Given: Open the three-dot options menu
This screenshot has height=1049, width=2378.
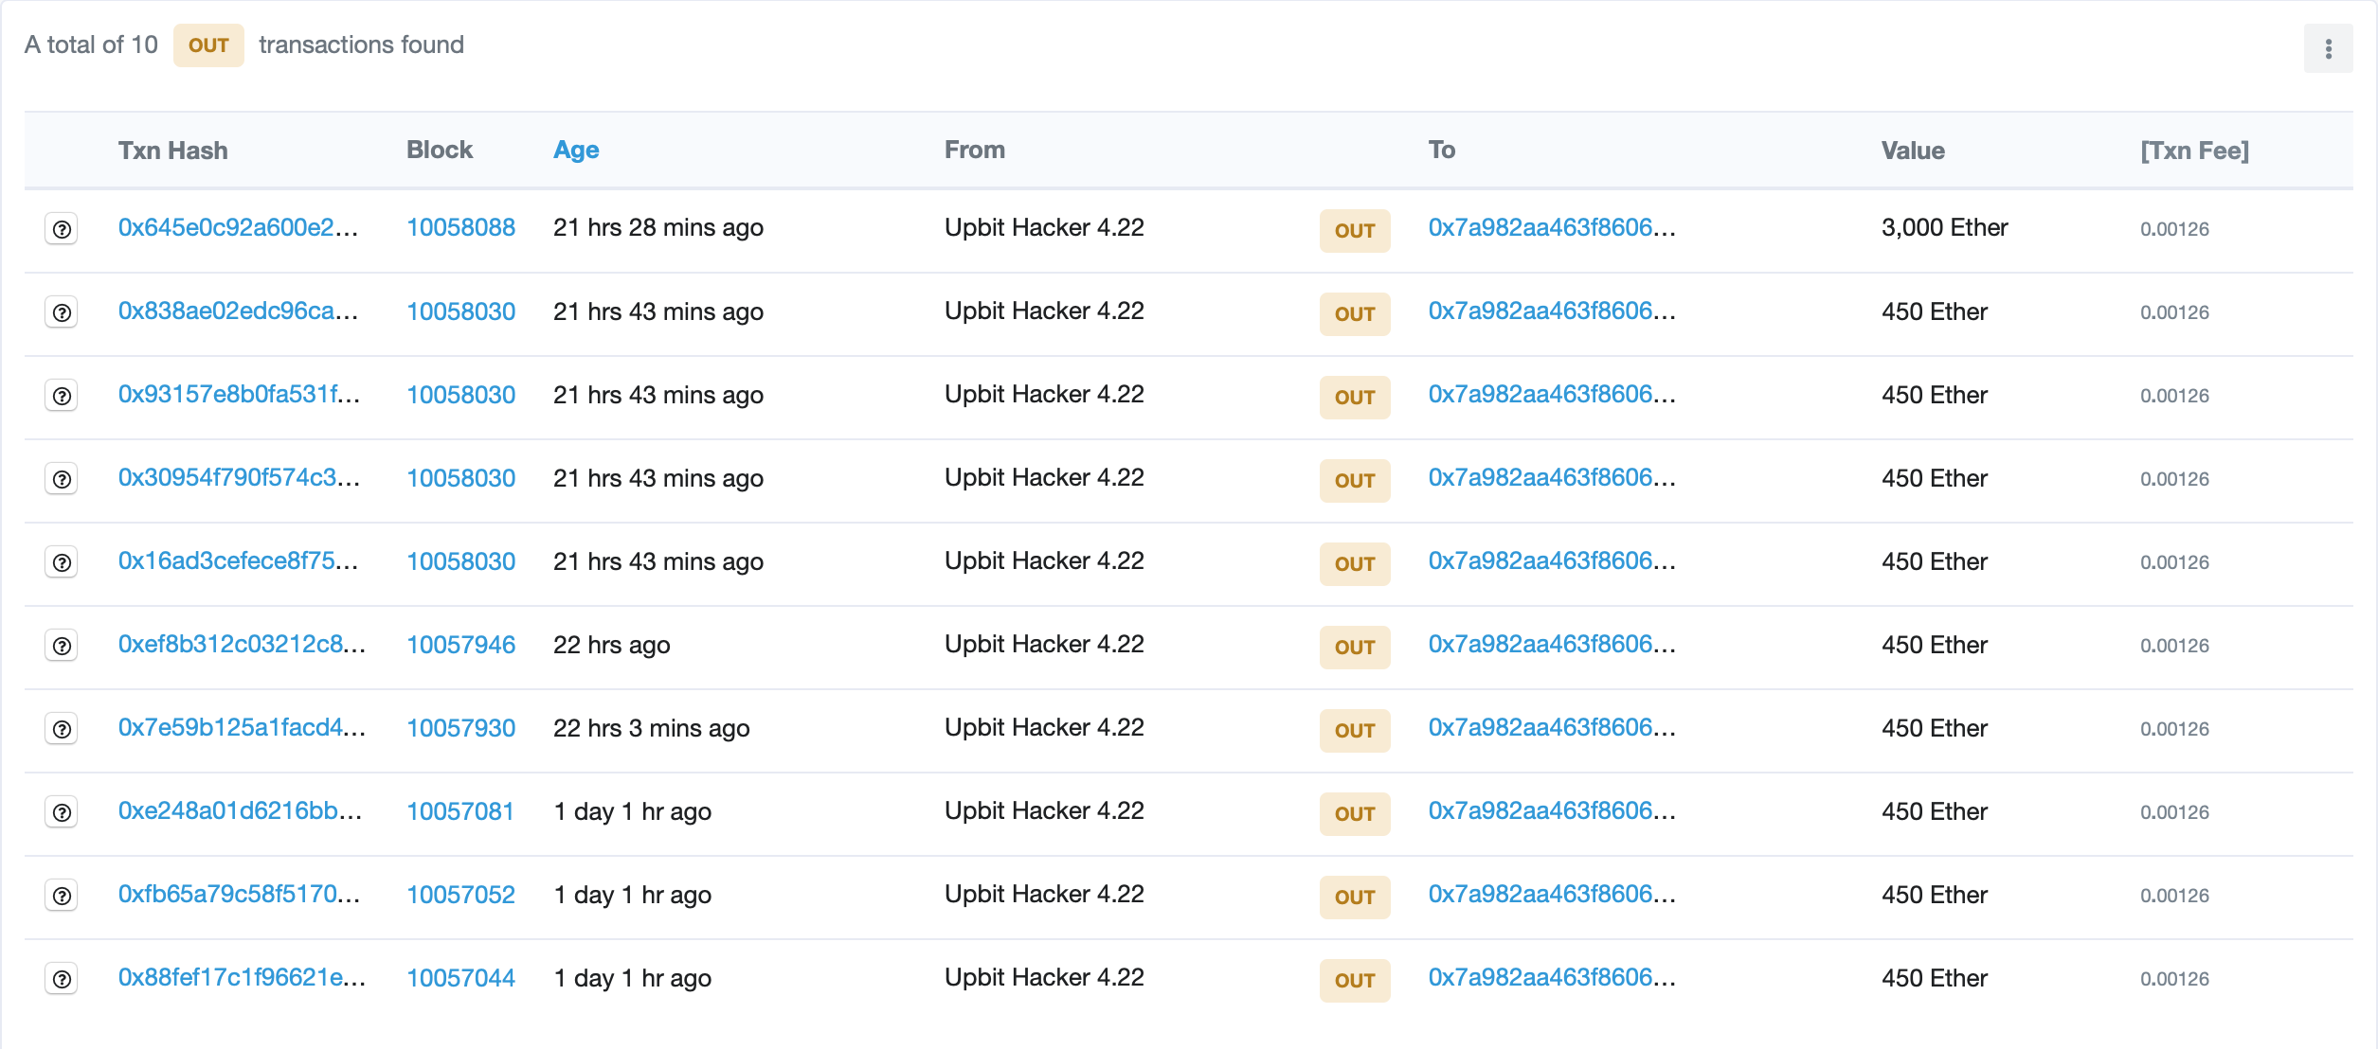Looking at the screenshot, I should pos(2328,48).
